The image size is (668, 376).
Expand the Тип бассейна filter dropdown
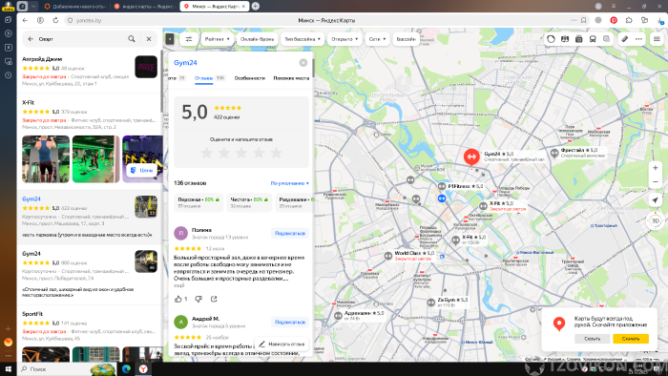pyautogui.click(x=303, y=39)
